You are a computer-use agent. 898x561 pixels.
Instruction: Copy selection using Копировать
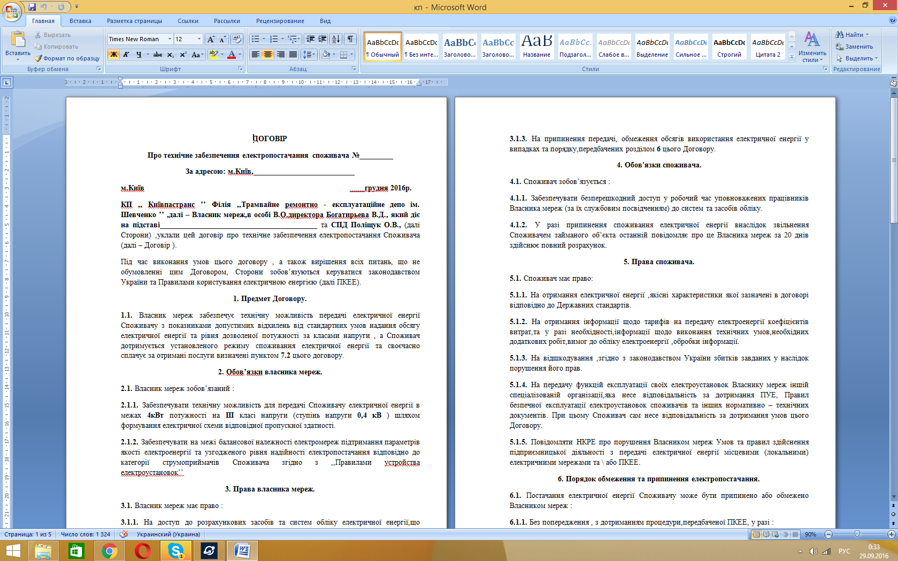coord(56,47)
